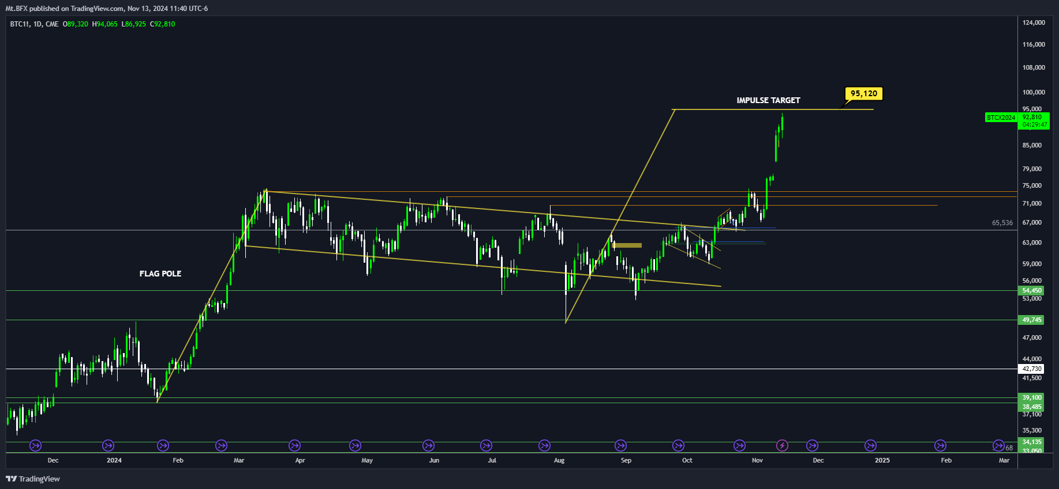The image size is (1059, 489).
Task: Click the high value H94,065
Action: click(105, 24)
